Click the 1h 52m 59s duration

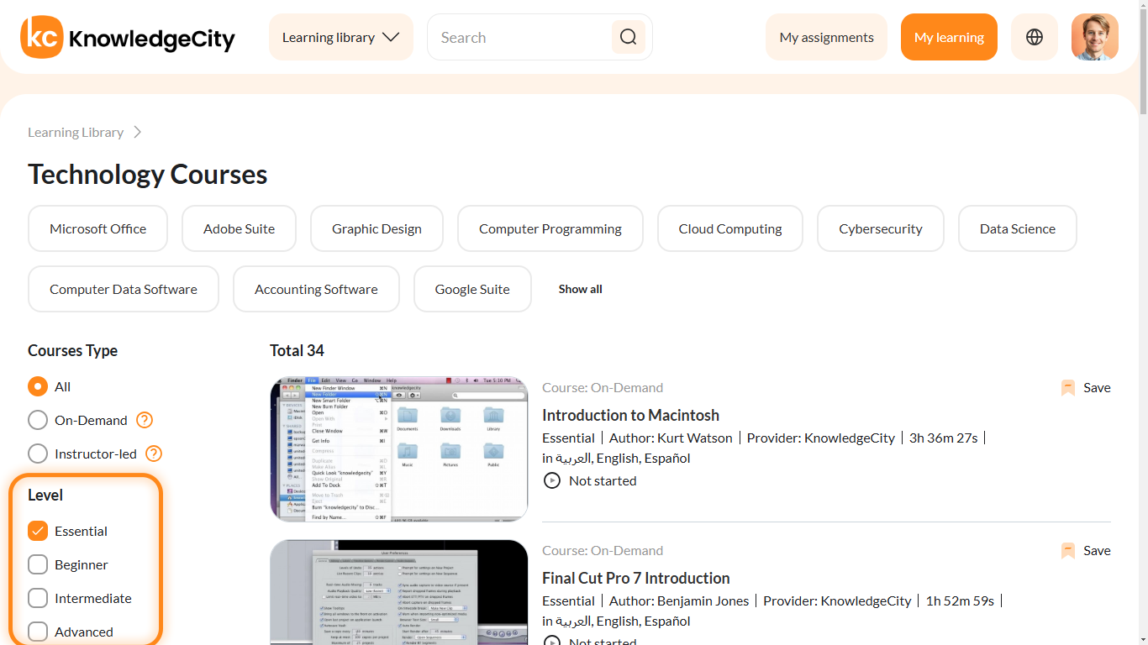click(960, 600)
